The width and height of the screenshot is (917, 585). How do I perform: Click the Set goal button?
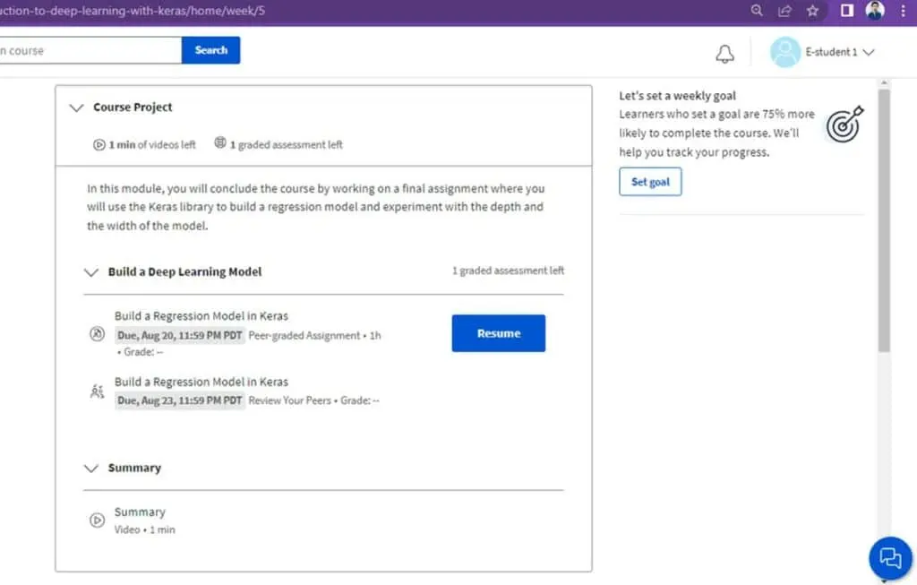pyautogui.click(x=650, y=182)
